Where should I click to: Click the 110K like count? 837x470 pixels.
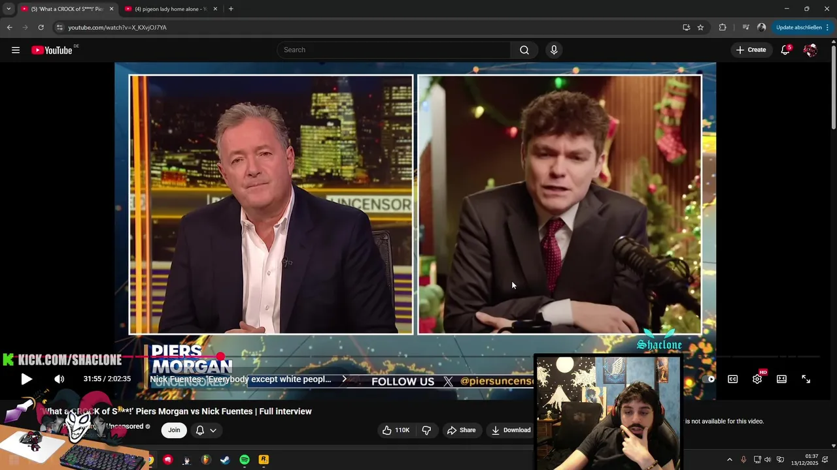pyautogui.click(x=402, y=430)
